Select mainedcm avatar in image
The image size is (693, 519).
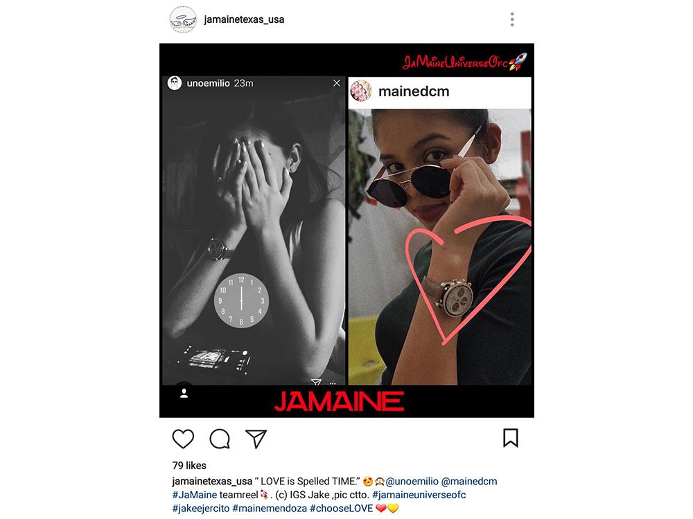click(x=361, y=91)
